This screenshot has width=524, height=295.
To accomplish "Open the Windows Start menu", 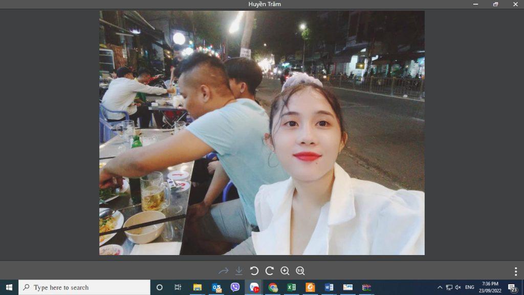I will pos(9,287).
